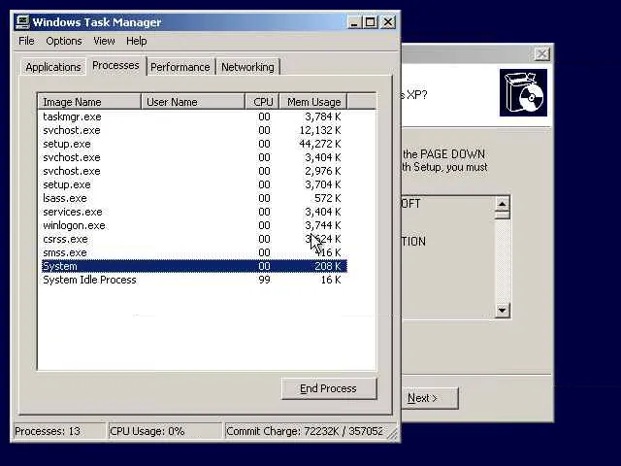Screen dimensions: 621x466
Task: Click the Task Manager title bar icon
Action: pyautogui.click(x=22, y=22)
